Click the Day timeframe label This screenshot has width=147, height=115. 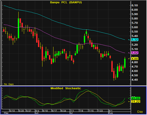pos(140,112)
